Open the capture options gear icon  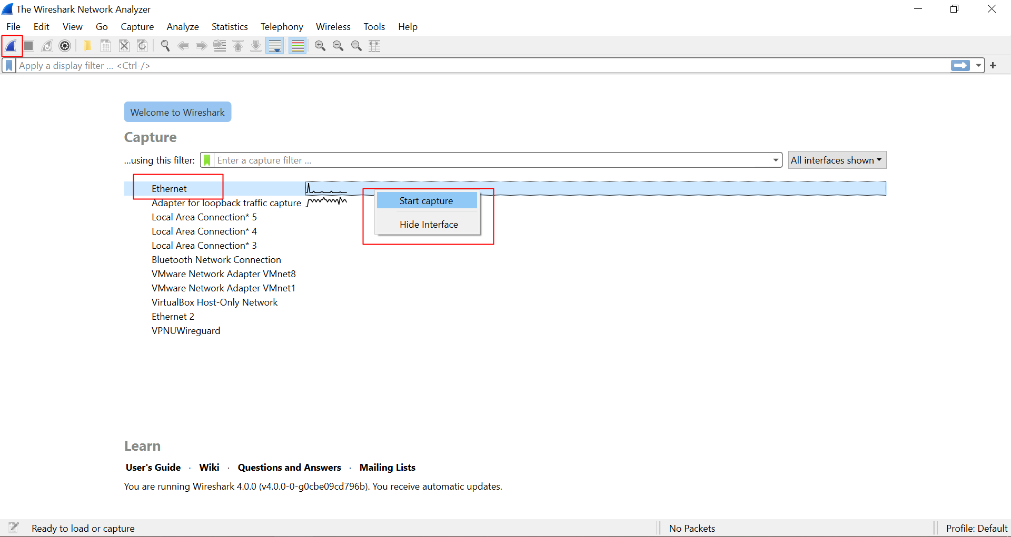(65, 46)
